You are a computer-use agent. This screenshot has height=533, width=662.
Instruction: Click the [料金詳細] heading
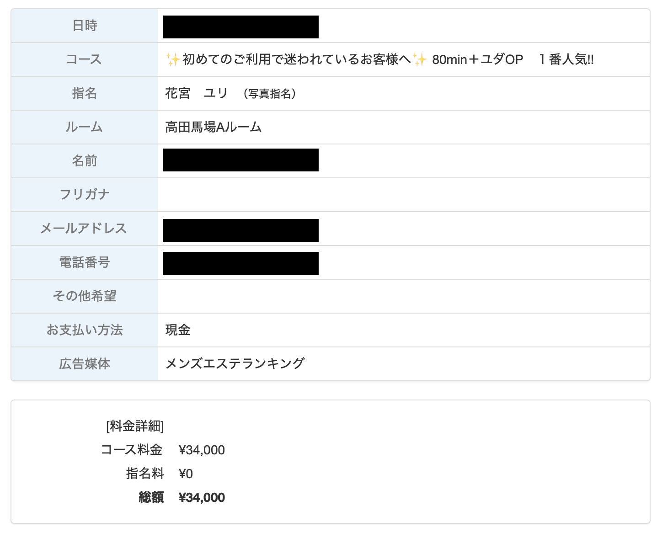(x=135, y=426)
